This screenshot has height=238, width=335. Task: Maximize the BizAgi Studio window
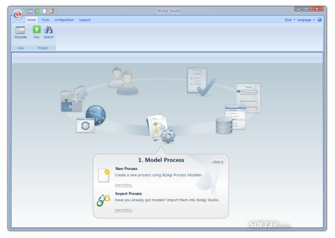pyautogui.click(x=306, y=9)
